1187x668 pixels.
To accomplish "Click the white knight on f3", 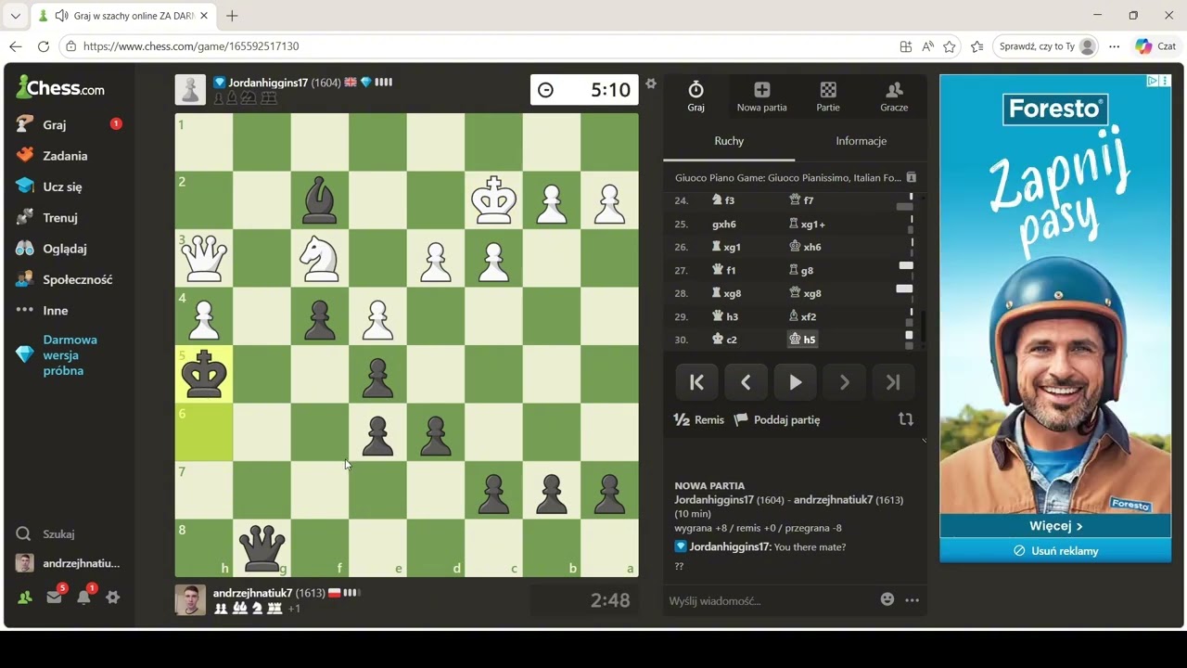I will (x=320, y=258).
